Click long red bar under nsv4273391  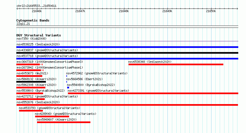coord(153,93)
